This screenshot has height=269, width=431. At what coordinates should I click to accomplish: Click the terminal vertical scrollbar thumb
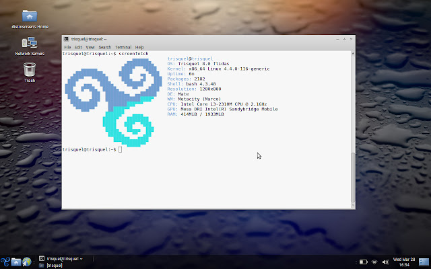pyautogui.click(x=353, y=178)
